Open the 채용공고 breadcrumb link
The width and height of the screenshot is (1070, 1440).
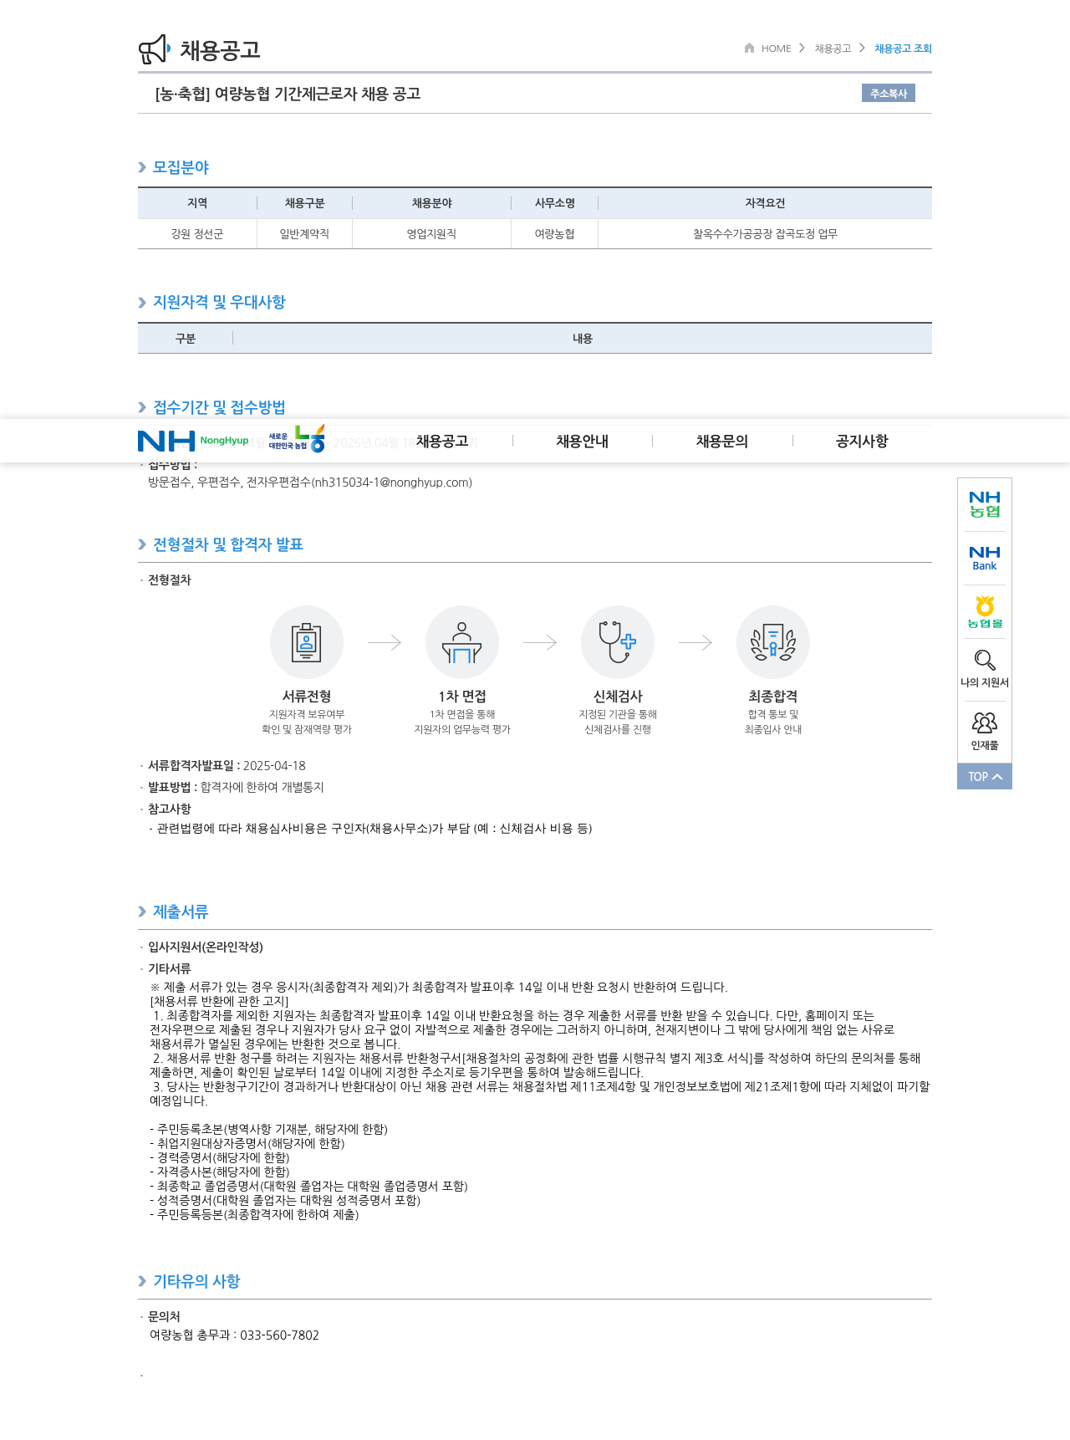833,49
